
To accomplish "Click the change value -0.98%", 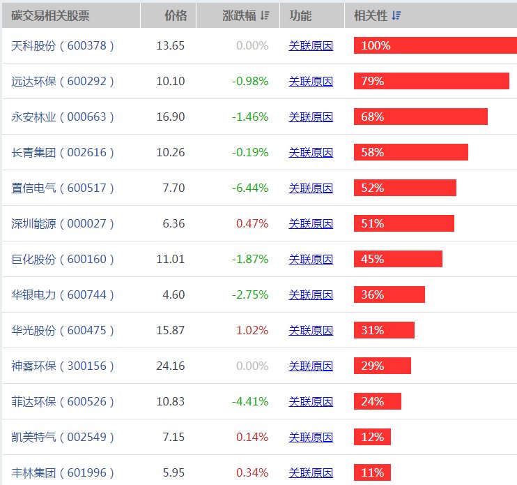I will pos(250,81).
